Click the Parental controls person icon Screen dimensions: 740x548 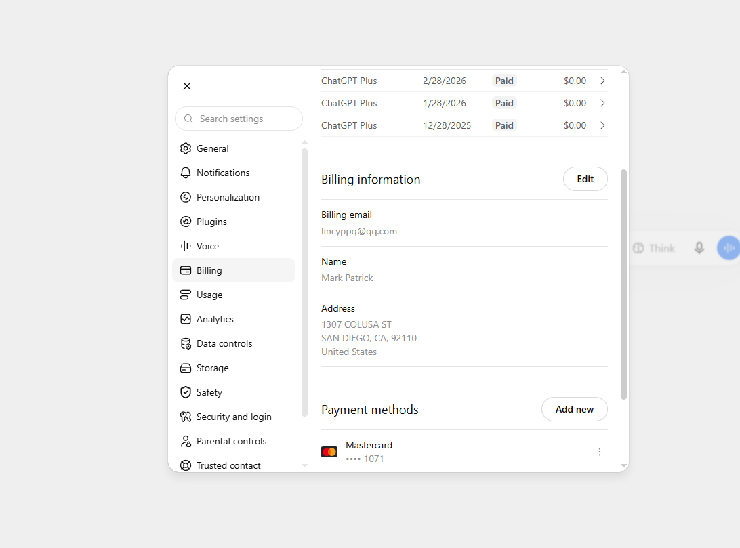pos(186,442)
